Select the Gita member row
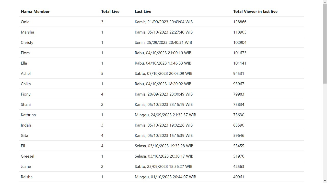This screenshot has height=183, width=327. 161,135
